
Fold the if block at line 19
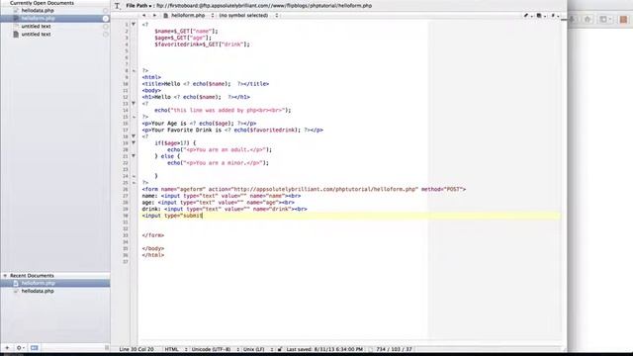pyautogui.click(x=134, y=142)
